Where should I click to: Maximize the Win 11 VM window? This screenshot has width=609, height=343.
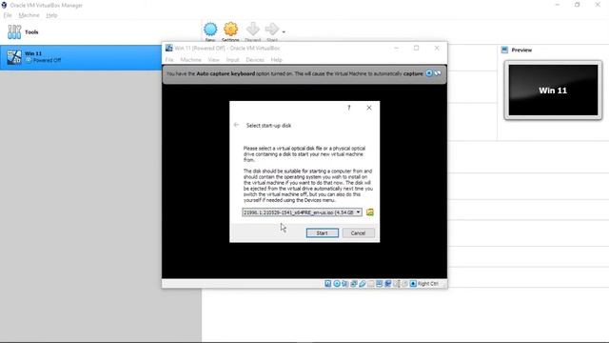click(417, 48)
